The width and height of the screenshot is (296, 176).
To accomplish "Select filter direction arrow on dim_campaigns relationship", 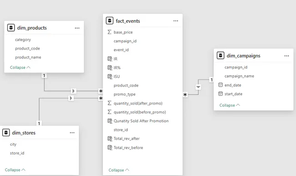I will (x=198, y=87).
